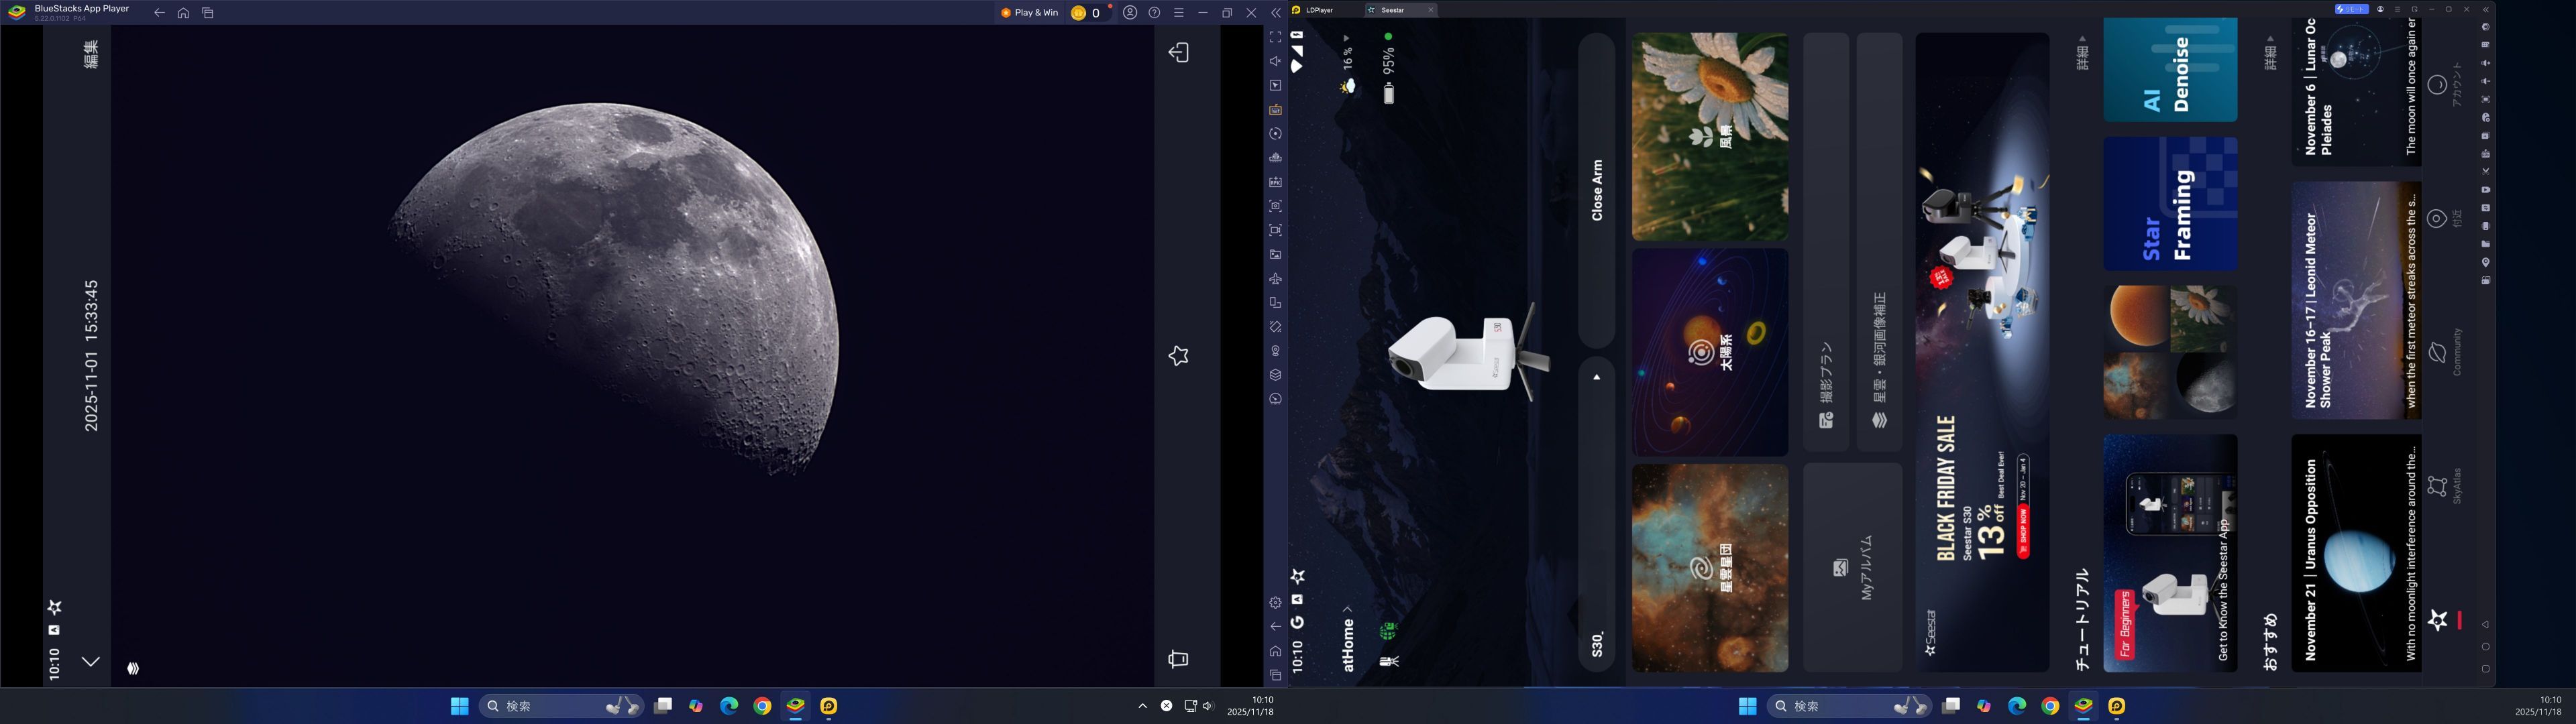Click the export icon above the moon photo

1178,53
